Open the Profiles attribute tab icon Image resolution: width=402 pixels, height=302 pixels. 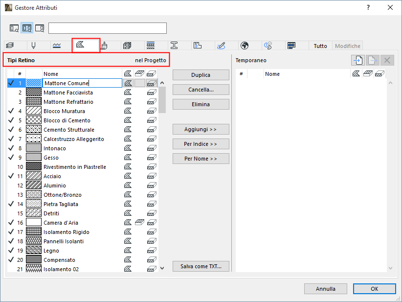click(174, 46)
